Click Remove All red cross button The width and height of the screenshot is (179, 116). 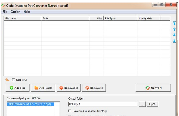[94, 88]
